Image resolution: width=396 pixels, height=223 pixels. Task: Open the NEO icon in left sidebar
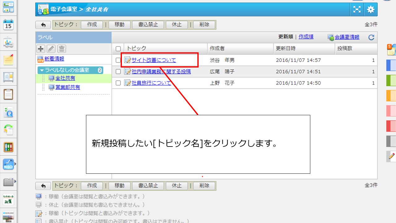coord(8,164)
